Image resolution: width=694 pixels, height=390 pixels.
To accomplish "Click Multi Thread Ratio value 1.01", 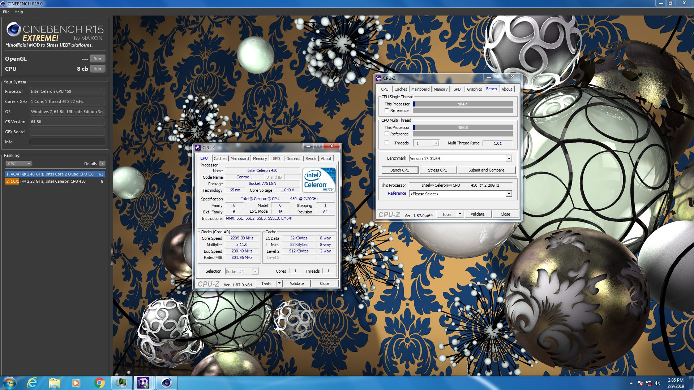I will point(498,143).
